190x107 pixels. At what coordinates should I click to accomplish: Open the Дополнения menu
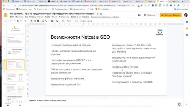coord(76,17)
